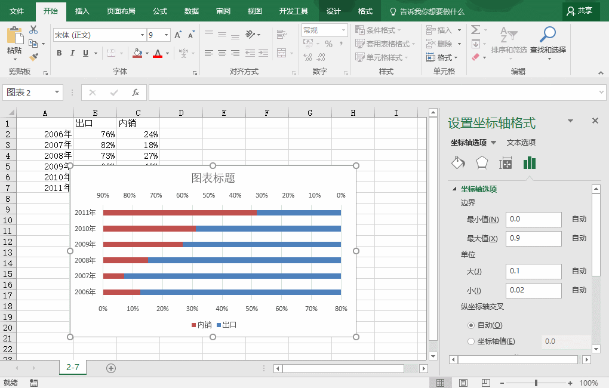Open the 插入 ribbon tab
This screenshot has height=388, width=609.
point(82,11)
